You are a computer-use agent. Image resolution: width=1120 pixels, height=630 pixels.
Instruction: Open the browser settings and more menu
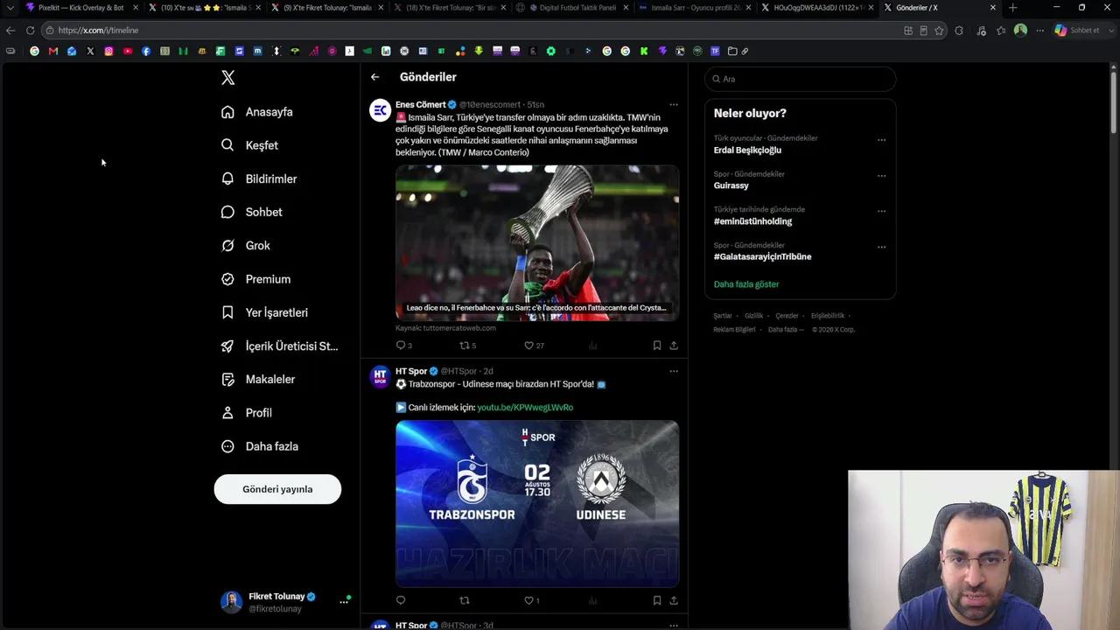1040,31
